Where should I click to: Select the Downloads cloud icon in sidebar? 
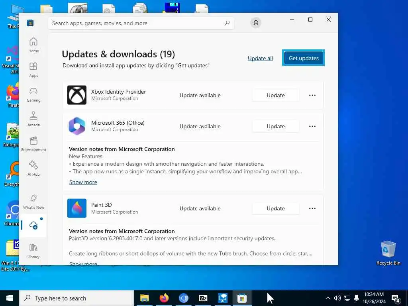pos(33,226)
